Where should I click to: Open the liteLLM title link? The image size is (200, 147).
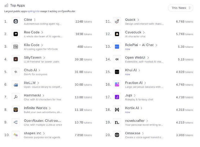click(29, 83)
